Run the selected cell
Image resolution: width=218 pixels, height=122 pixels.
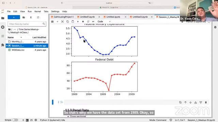pyautogui.click(x=78, y=22)
